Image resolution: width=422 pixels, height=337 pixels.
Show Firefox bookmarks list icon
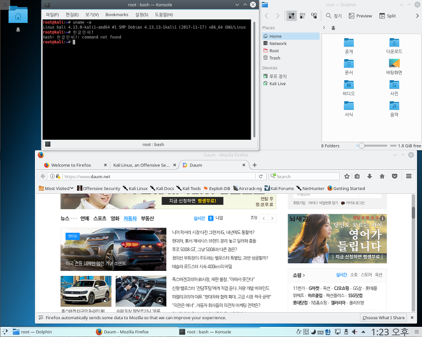[357, 176]
